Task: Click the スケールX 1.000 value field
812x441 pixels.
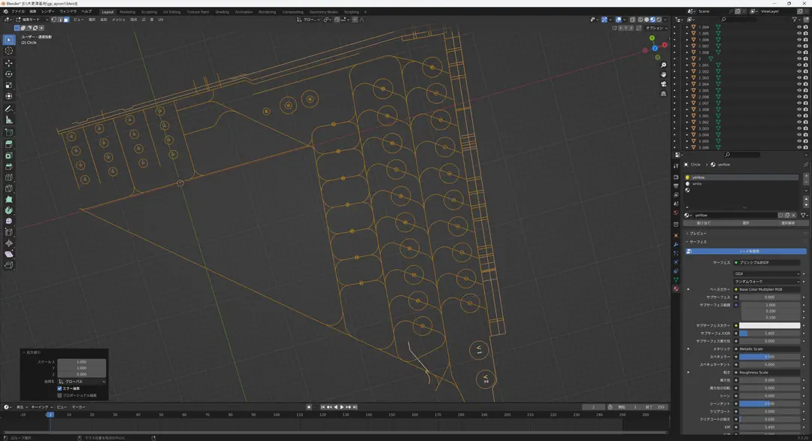Action: coord(81,362)
